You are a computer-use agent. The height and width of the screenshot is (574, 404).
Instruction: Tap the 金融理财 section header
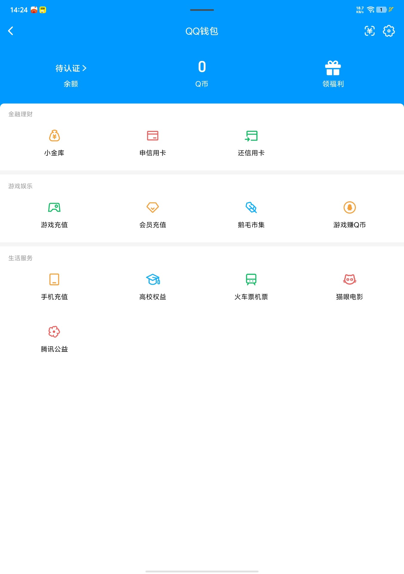(x=20, y=114)
